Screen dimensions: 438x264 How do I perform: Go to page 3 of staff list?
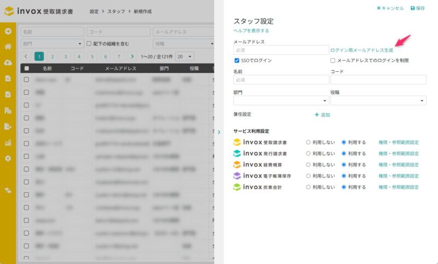click(x=66, y=56)
